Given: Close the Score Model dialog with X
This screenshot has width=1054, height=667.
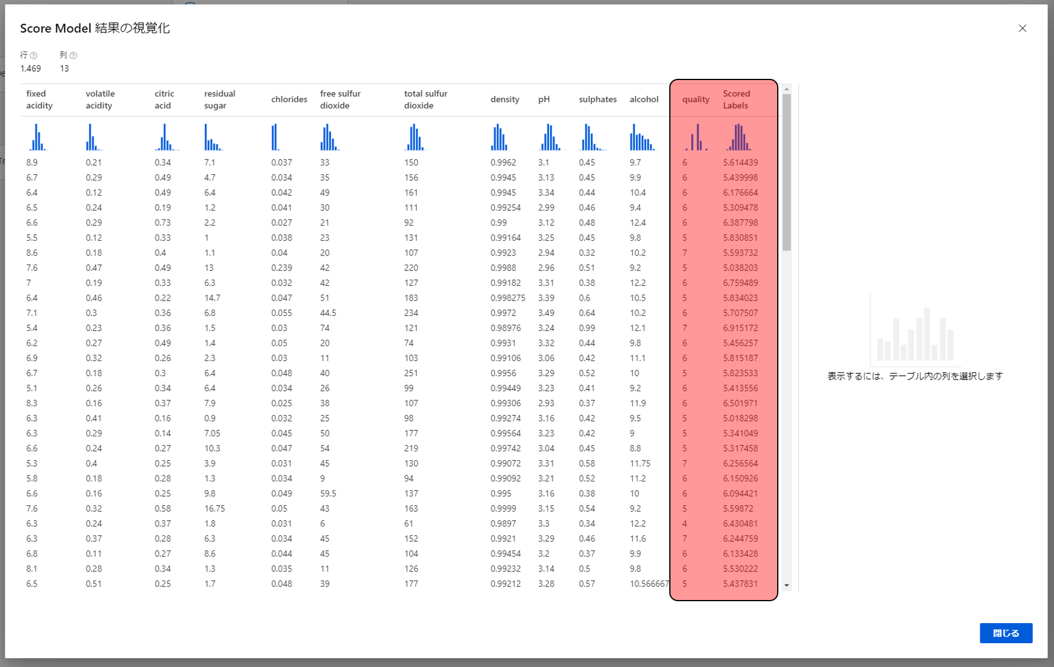Looking at the screenshot, I should point(1022,28).
